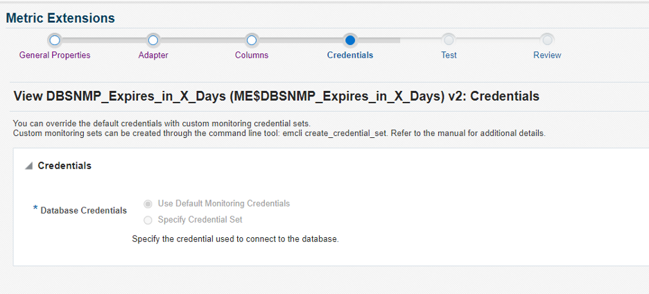Click the required asterisk beside Database Credentials
649x294 pixels.
pos(35,209)
